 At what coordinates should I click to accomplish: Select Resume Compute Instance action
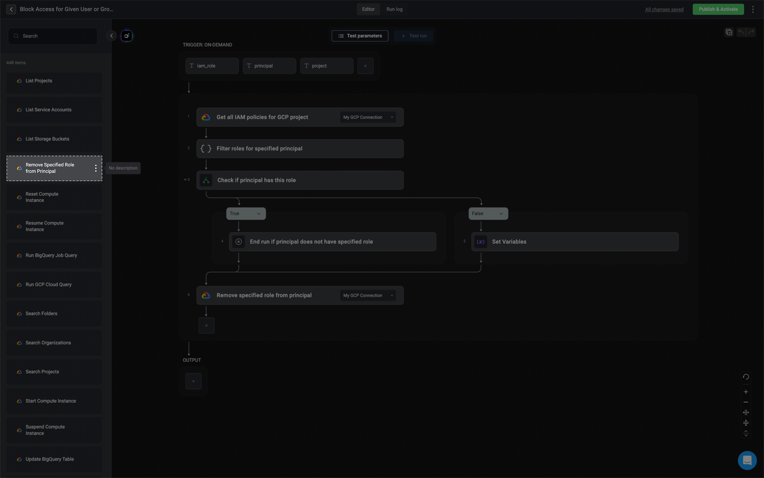[54, 227]
